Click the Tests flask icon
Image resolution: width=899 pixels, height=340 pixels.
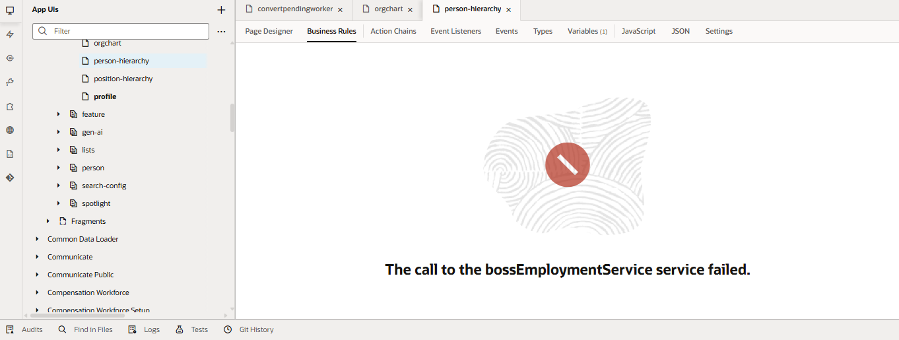point(180,329)
